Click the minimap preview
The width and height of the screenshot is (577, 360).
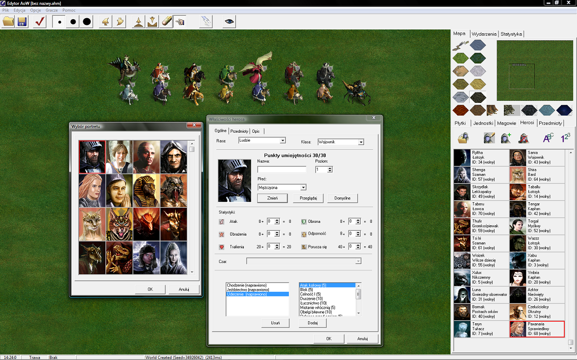pos(535,71)
